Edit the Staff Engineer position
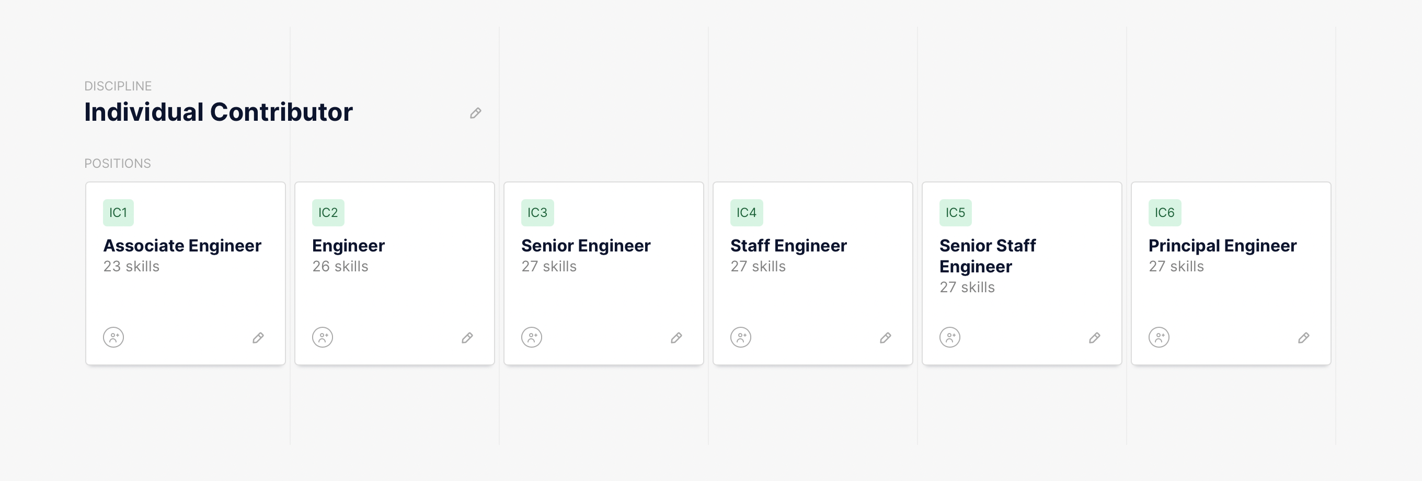1422x481 pixels. (886, 337)
